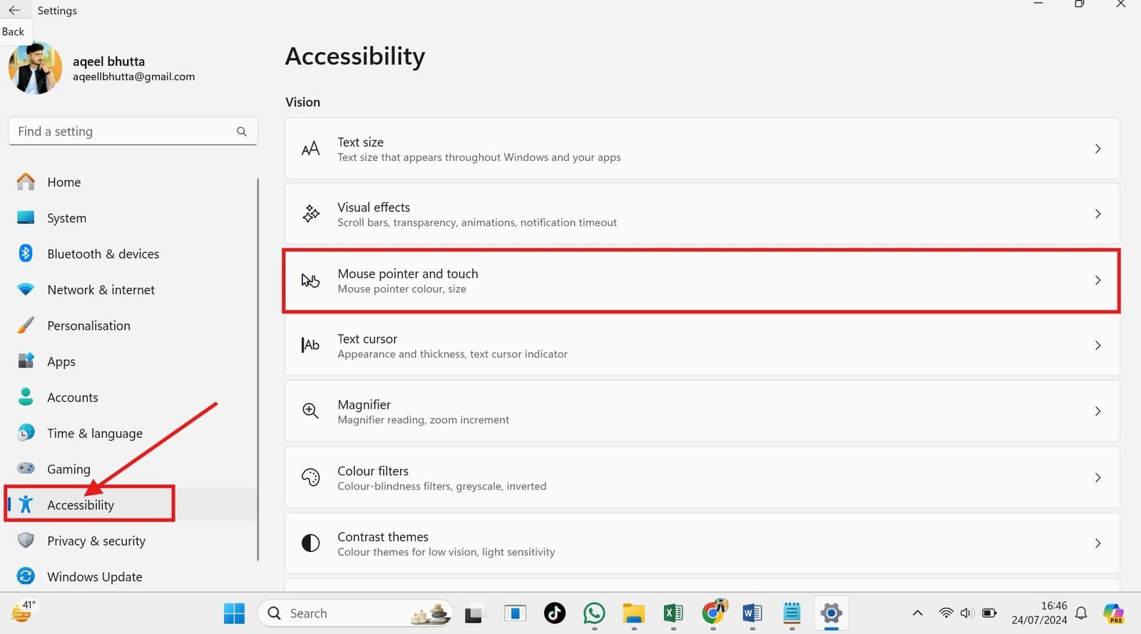Click the Text cursor Ab icon
Viewport: 1141px width, 634px height.
[x=310, y=345]
